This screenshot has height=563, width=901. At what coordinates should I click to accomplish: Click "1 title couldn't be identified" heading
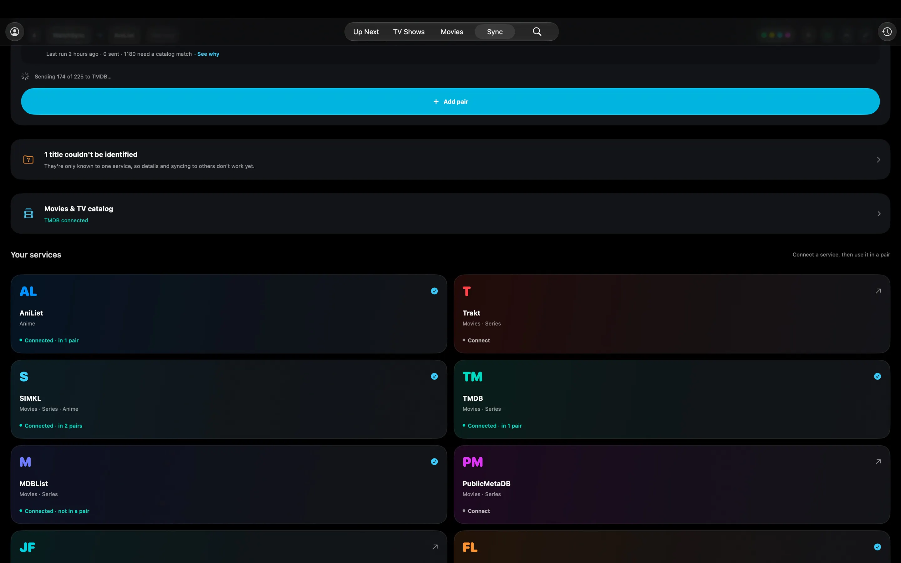91,155
